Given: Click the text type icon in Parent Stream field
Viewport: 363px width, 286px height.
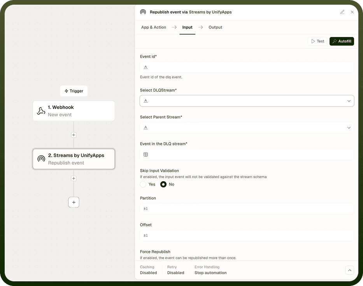Looking at the screenshot, I should [x=146, y=128].
